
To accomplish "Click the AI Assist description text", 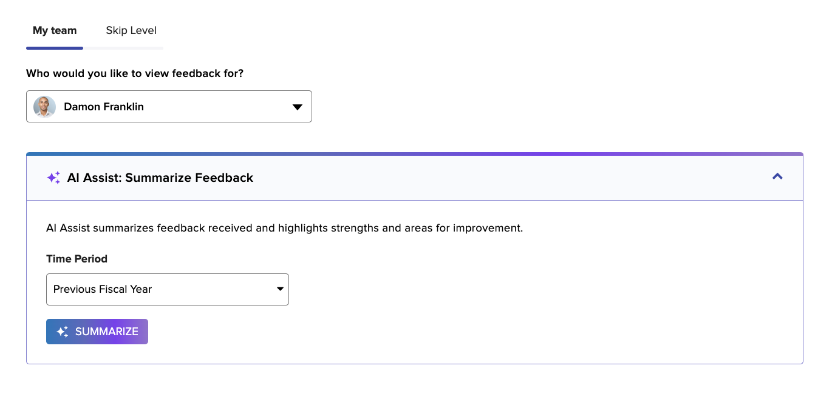I will [284, 229].
